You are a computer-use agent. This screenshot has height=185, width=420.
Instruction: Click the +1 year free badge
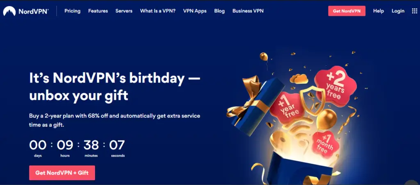[288, 107]
